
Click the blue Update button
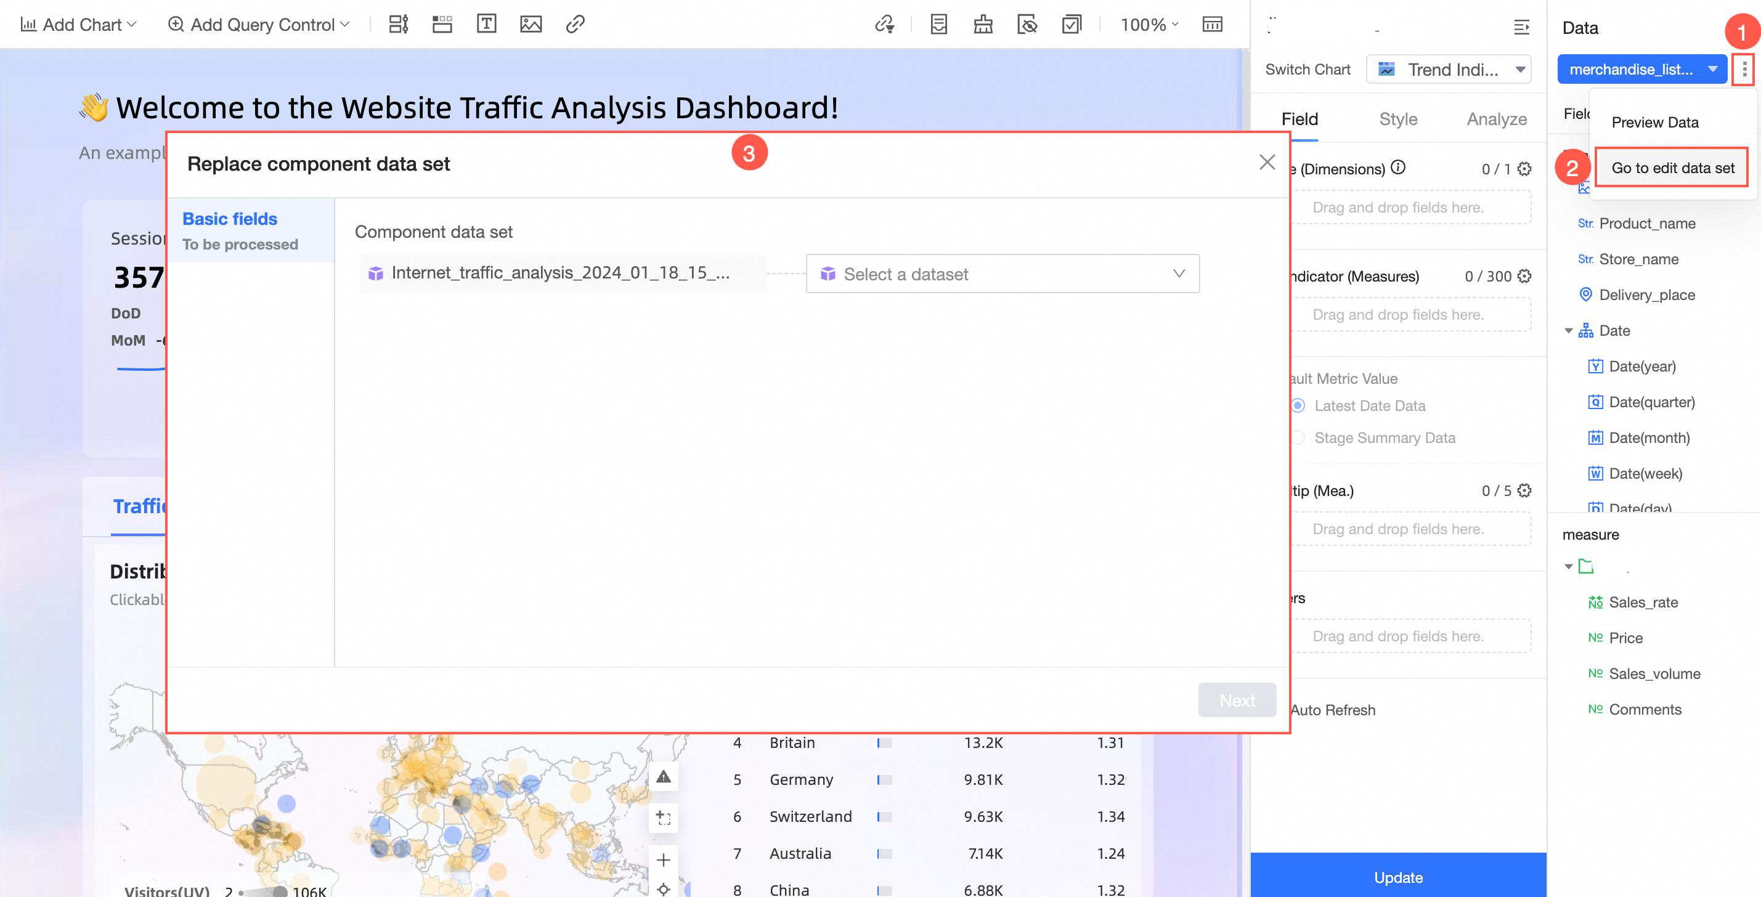coord(1398,877)
